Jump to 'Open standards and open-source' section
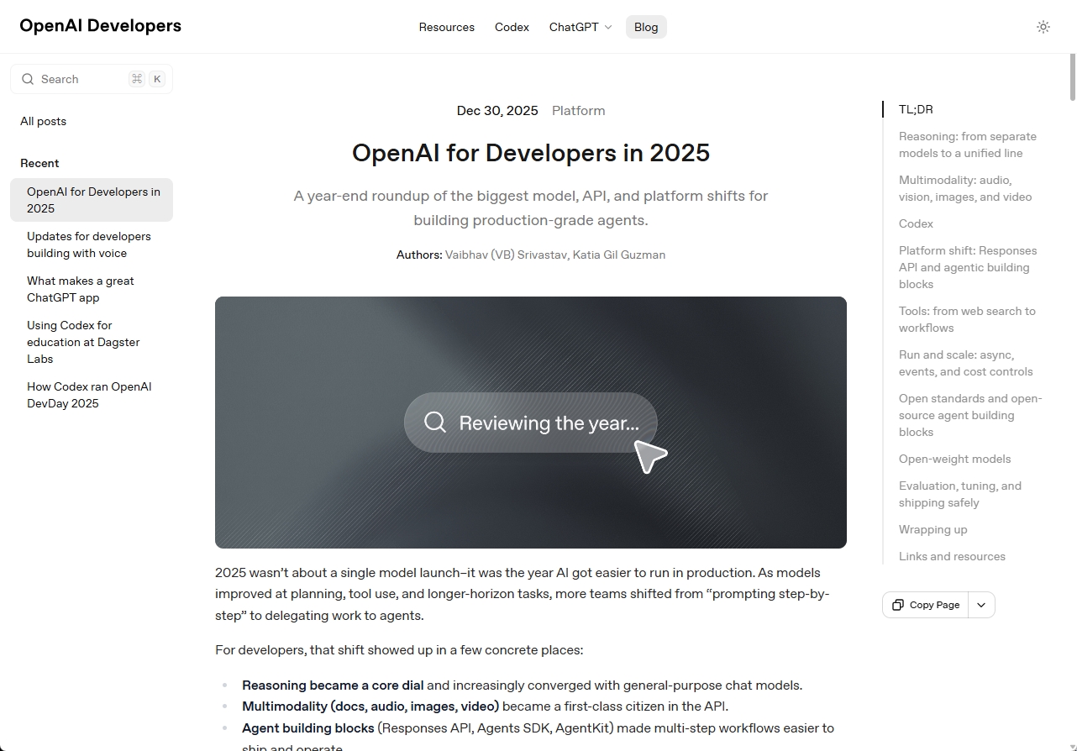Image resolution: width=1077 pixels, height=751 pixels. [x=970, y=415]
